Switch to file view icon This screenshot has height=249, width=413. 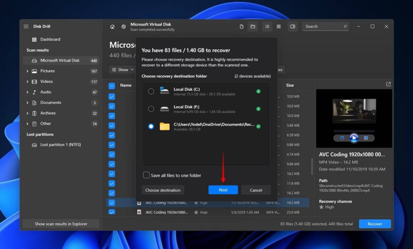click(x=242, y=27)
